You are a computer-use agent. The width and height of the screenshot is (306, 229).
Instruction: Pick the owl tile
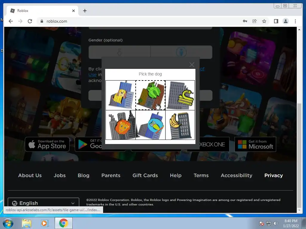pos(150,125)
